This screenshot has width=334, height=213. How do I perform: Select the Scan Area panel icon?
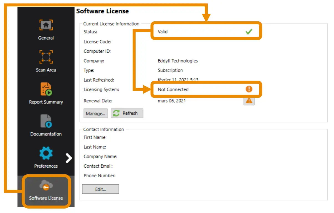[x=46, y=57]
